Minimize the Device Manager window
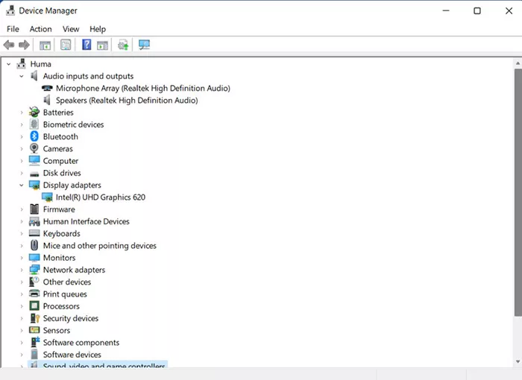 pyautogui.click(x=446, y=10)
